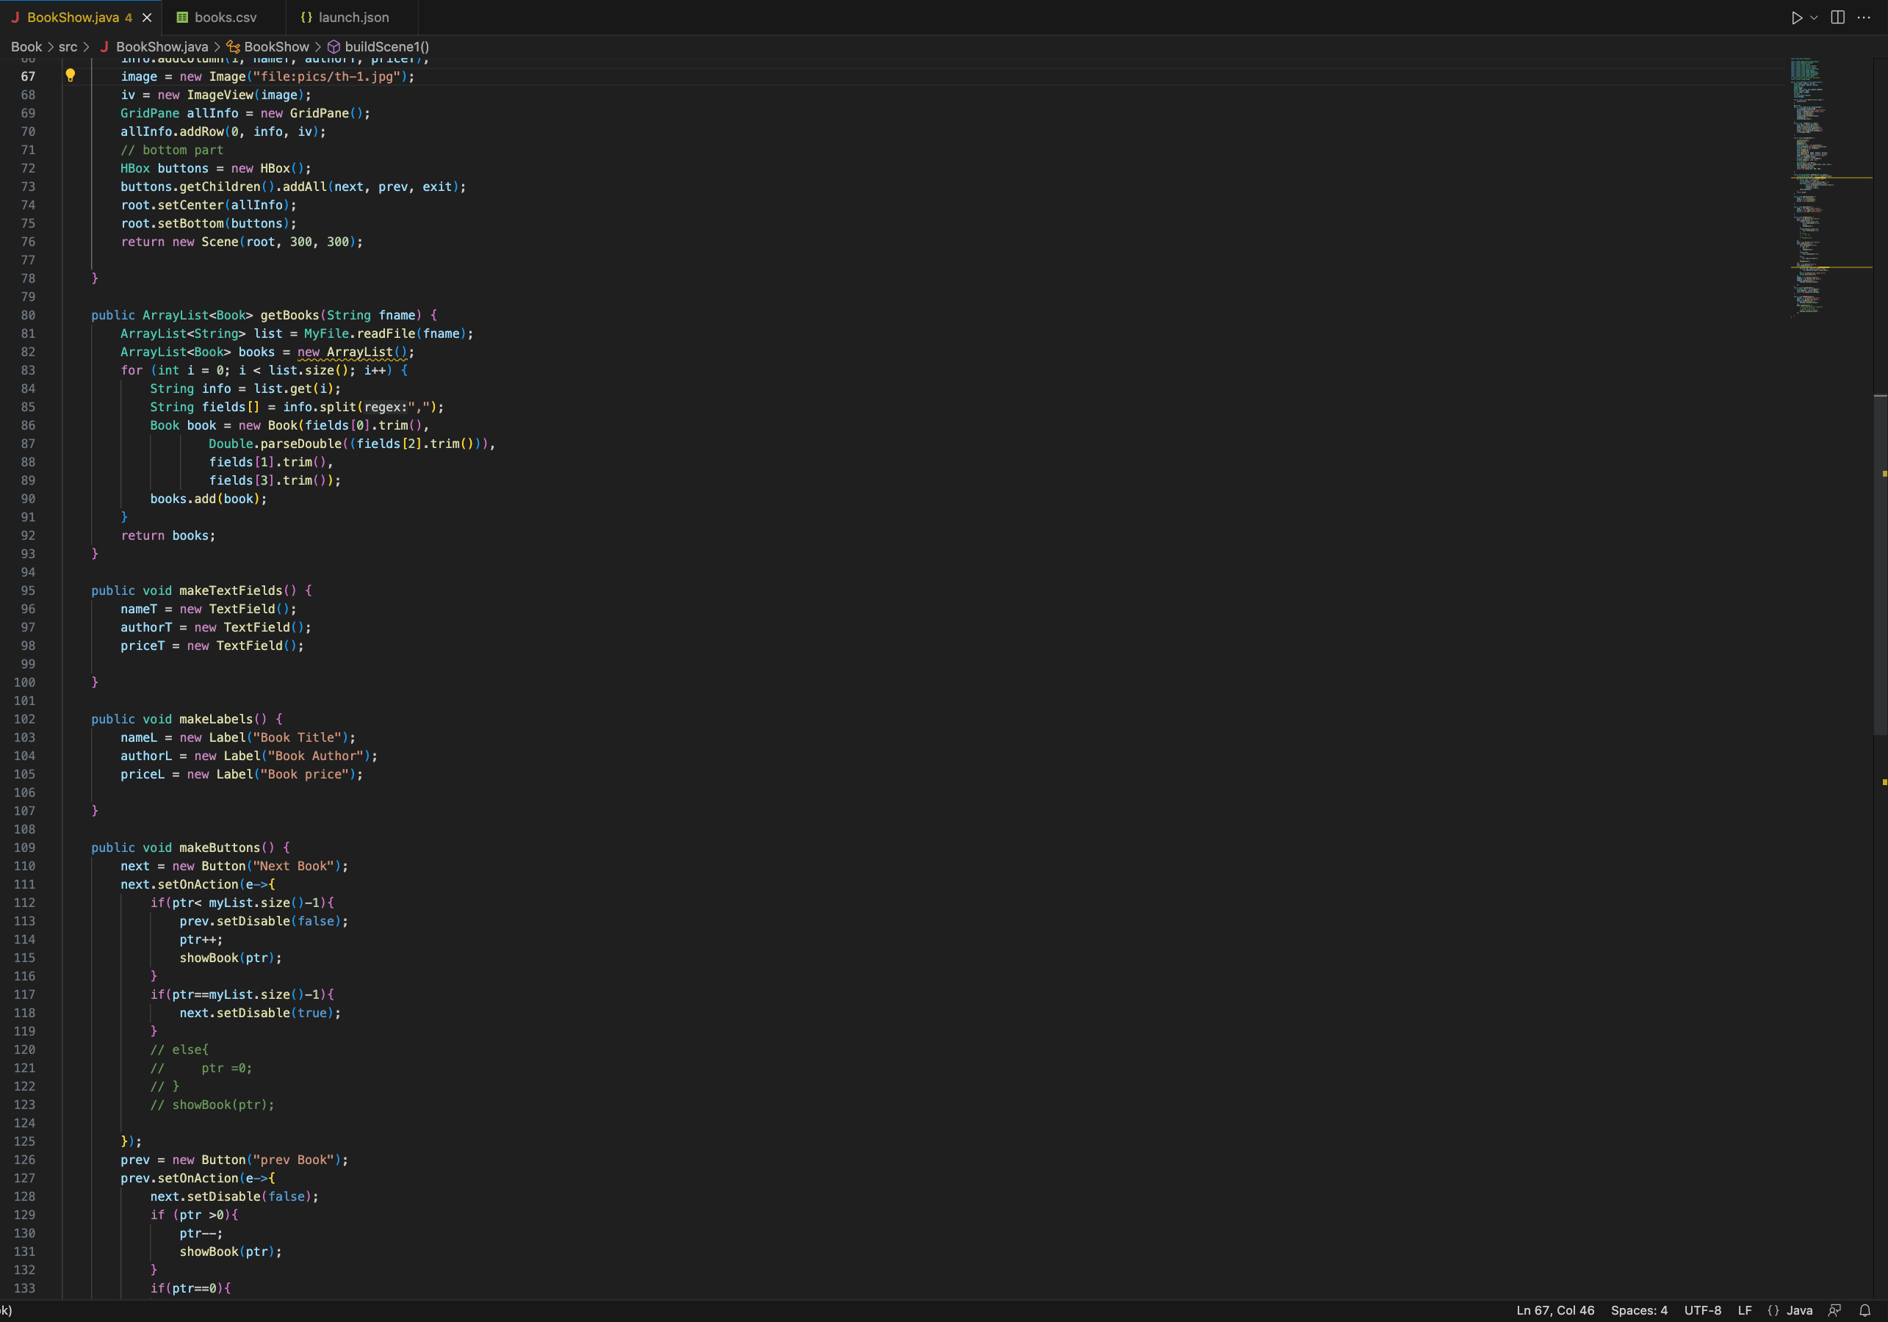The image size is (1888, 1322).
Task: Expand the Book breadcrumb item
Action: click(26, 47)
